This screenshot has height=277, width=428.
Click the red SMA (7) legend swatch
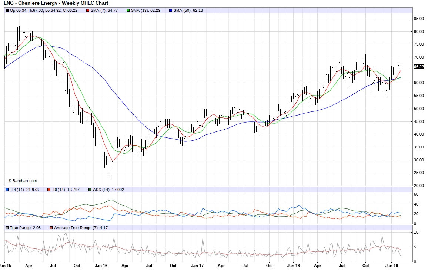87,10
